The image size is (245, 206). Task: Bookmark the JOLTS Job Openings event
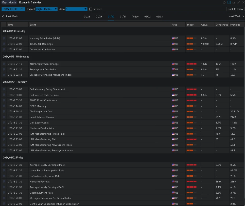coord(4,44)
